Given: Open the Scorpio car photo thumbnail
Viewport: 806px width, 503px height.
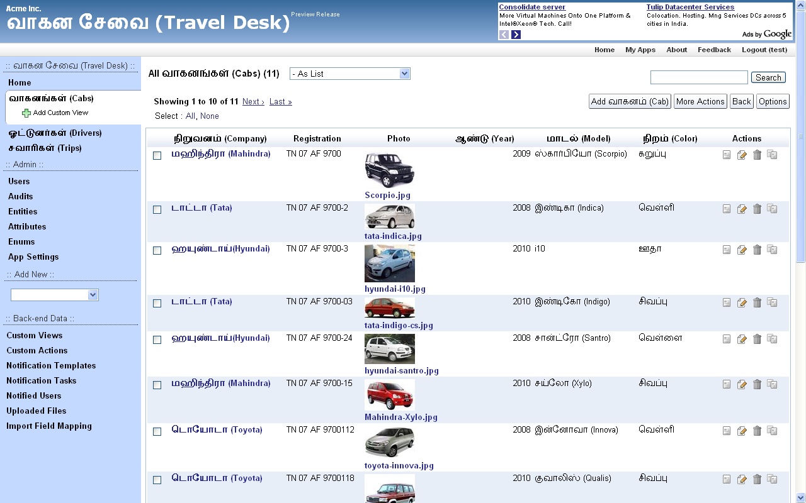Looking at the screenshot, I should (x=389, y=170).
